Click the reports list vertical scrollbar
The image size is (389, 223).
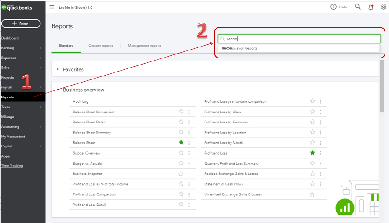click(382, 86)
